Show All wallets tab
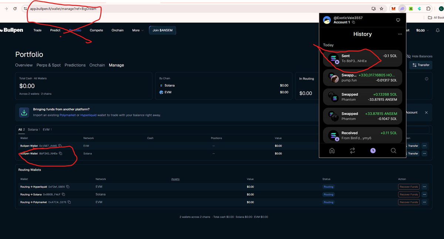 (21, 130)
